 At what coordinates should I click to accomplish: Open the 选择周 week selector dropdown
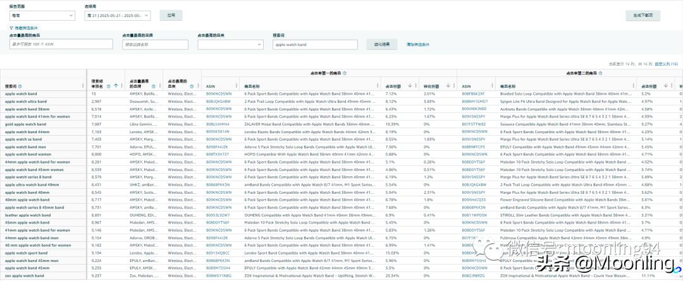[117, 15]
